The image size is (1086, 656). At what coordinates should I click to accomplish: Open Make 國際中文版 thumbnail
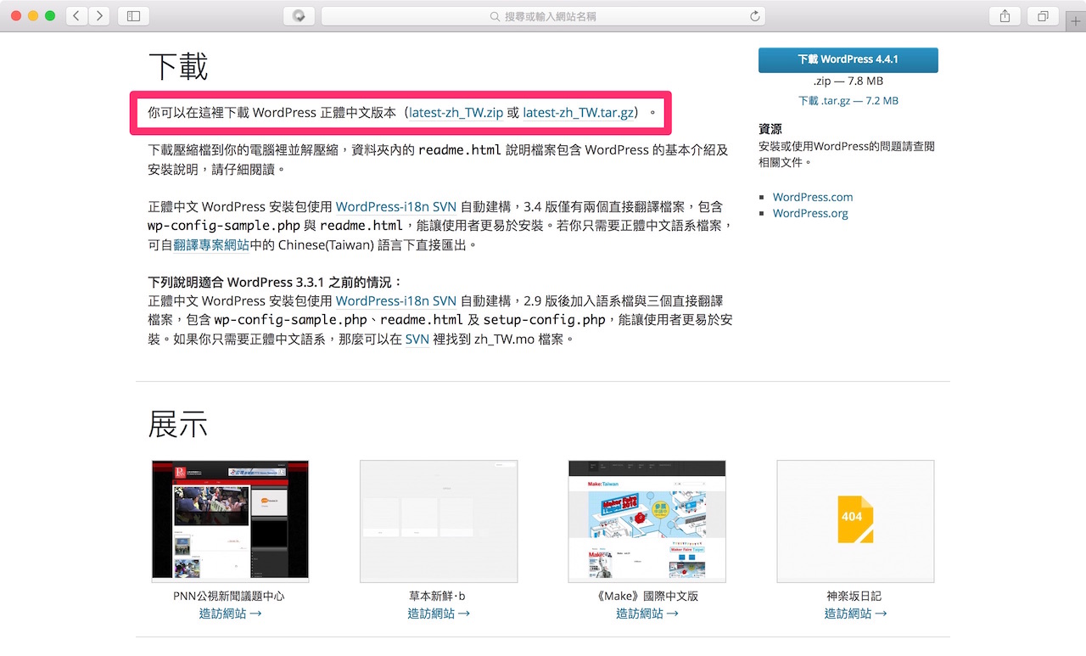647,521
